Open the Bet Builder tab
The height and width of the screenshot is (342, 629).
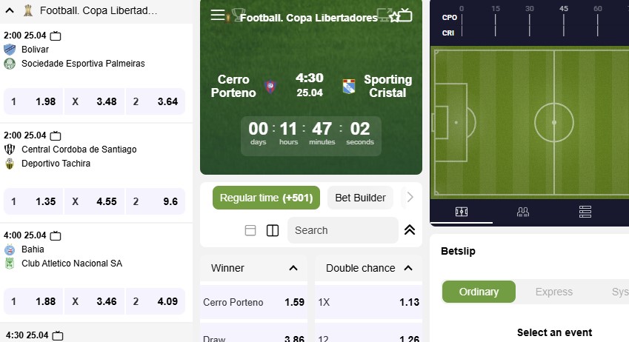tap(360, 198)
